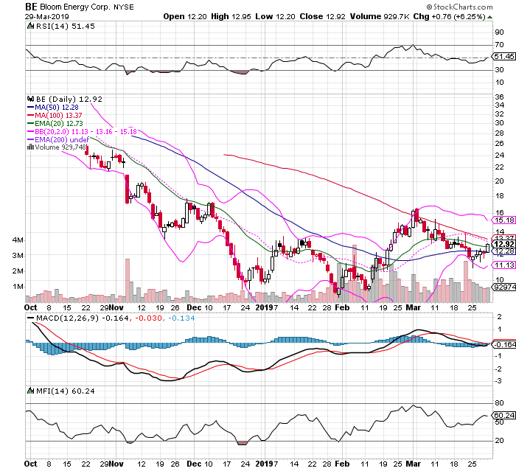Click the MACD signal value -0.030

148,318
